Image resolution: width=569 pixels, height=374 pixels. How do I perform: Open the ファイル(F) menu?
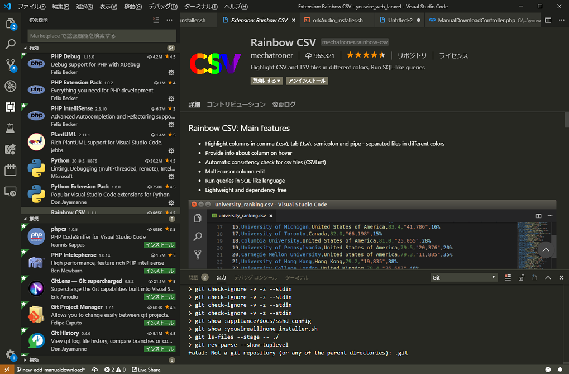point(32,7)
